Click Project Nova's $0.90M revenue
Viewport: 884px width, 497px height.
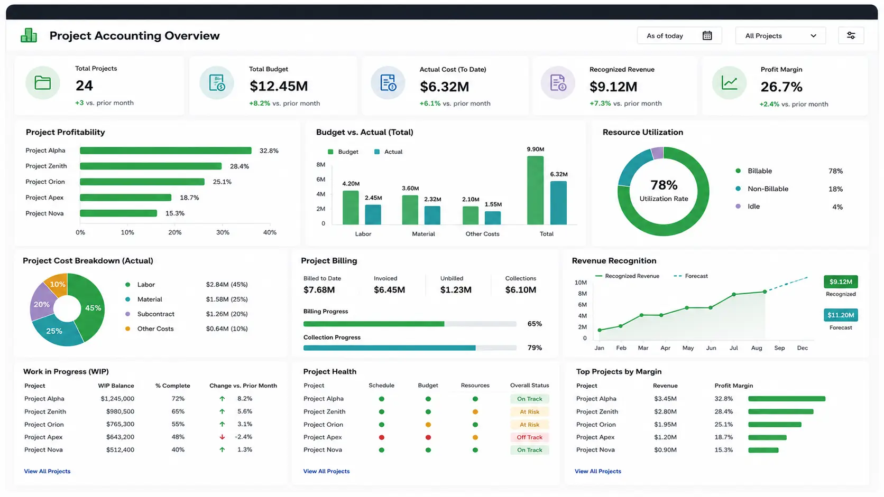click(665, 450)
